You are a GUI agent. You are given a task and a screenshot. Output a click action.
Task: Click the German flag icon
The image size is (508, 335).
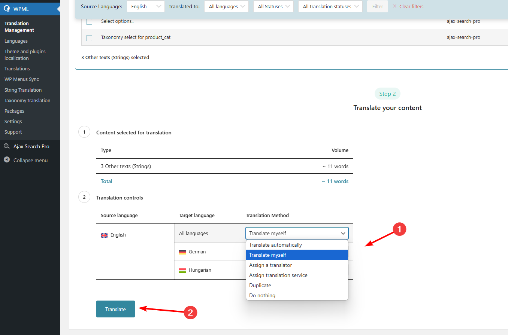(182, 252)
